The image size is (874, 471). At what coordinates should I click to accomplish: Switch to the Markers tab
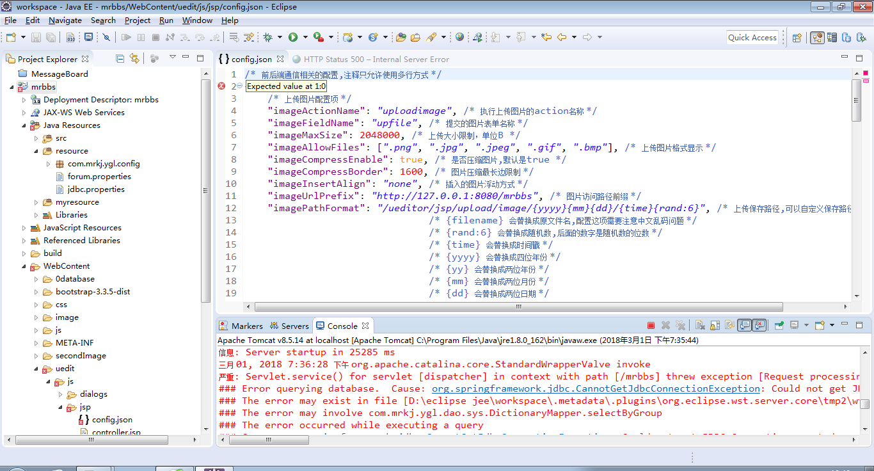coord(241,326)
